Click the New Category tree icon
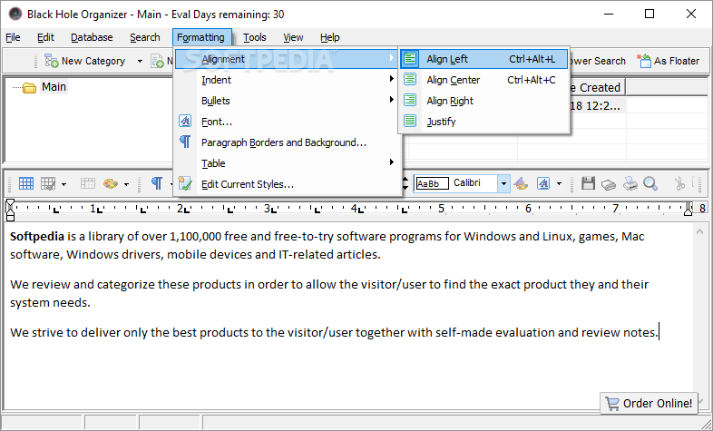This screenshot has width=713, height=431. [51, 61]
